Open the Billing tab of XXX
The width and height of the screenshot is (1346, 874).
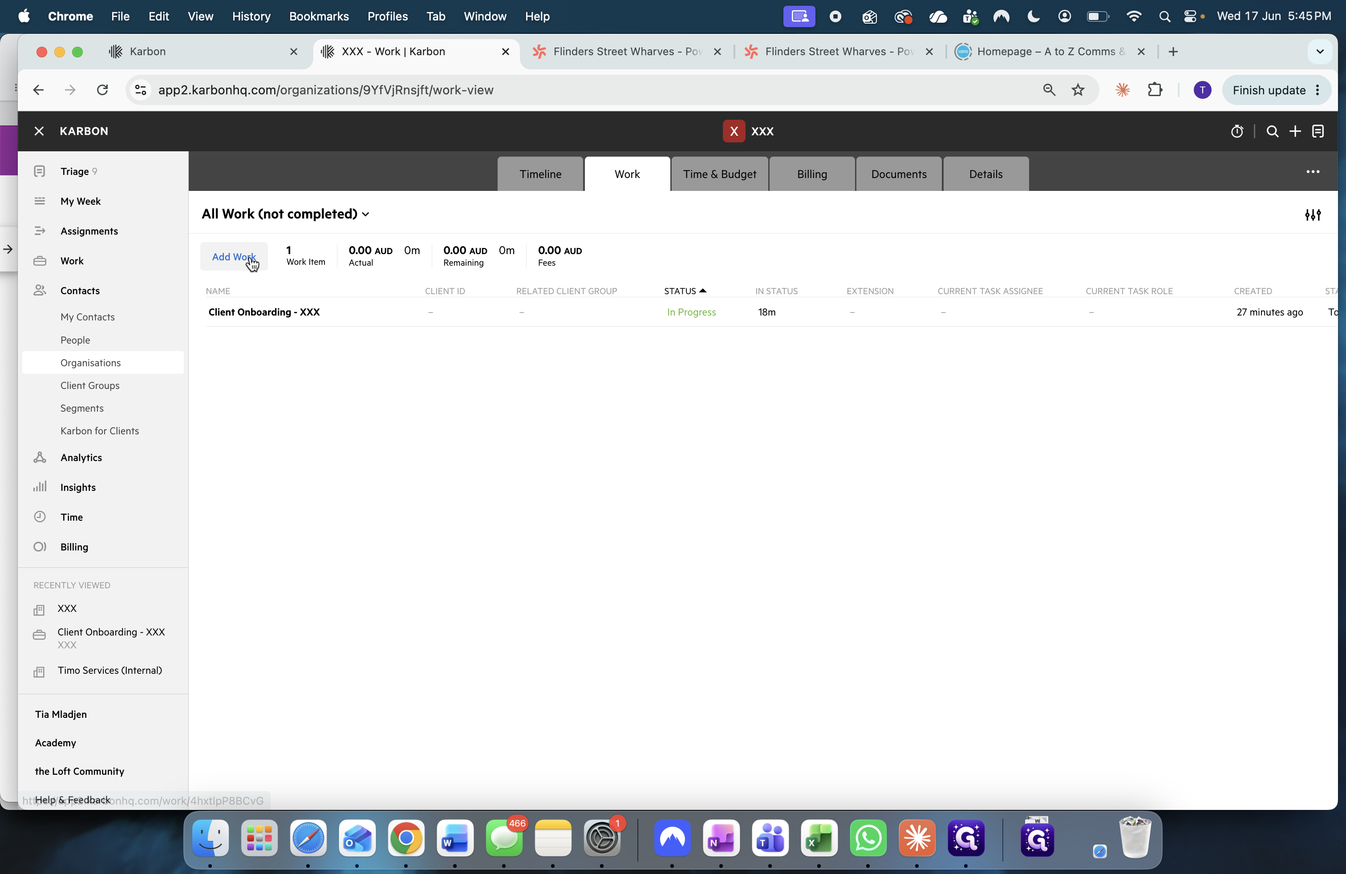pyautogui.click(x=812, y=174)
